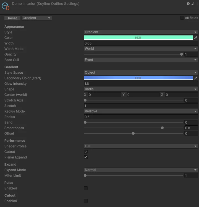Image resolution: width=199 pixels, height=207 pixels.
Task: Click the Pulse section header
Action: pyautogui.click(x=9, y=183)
